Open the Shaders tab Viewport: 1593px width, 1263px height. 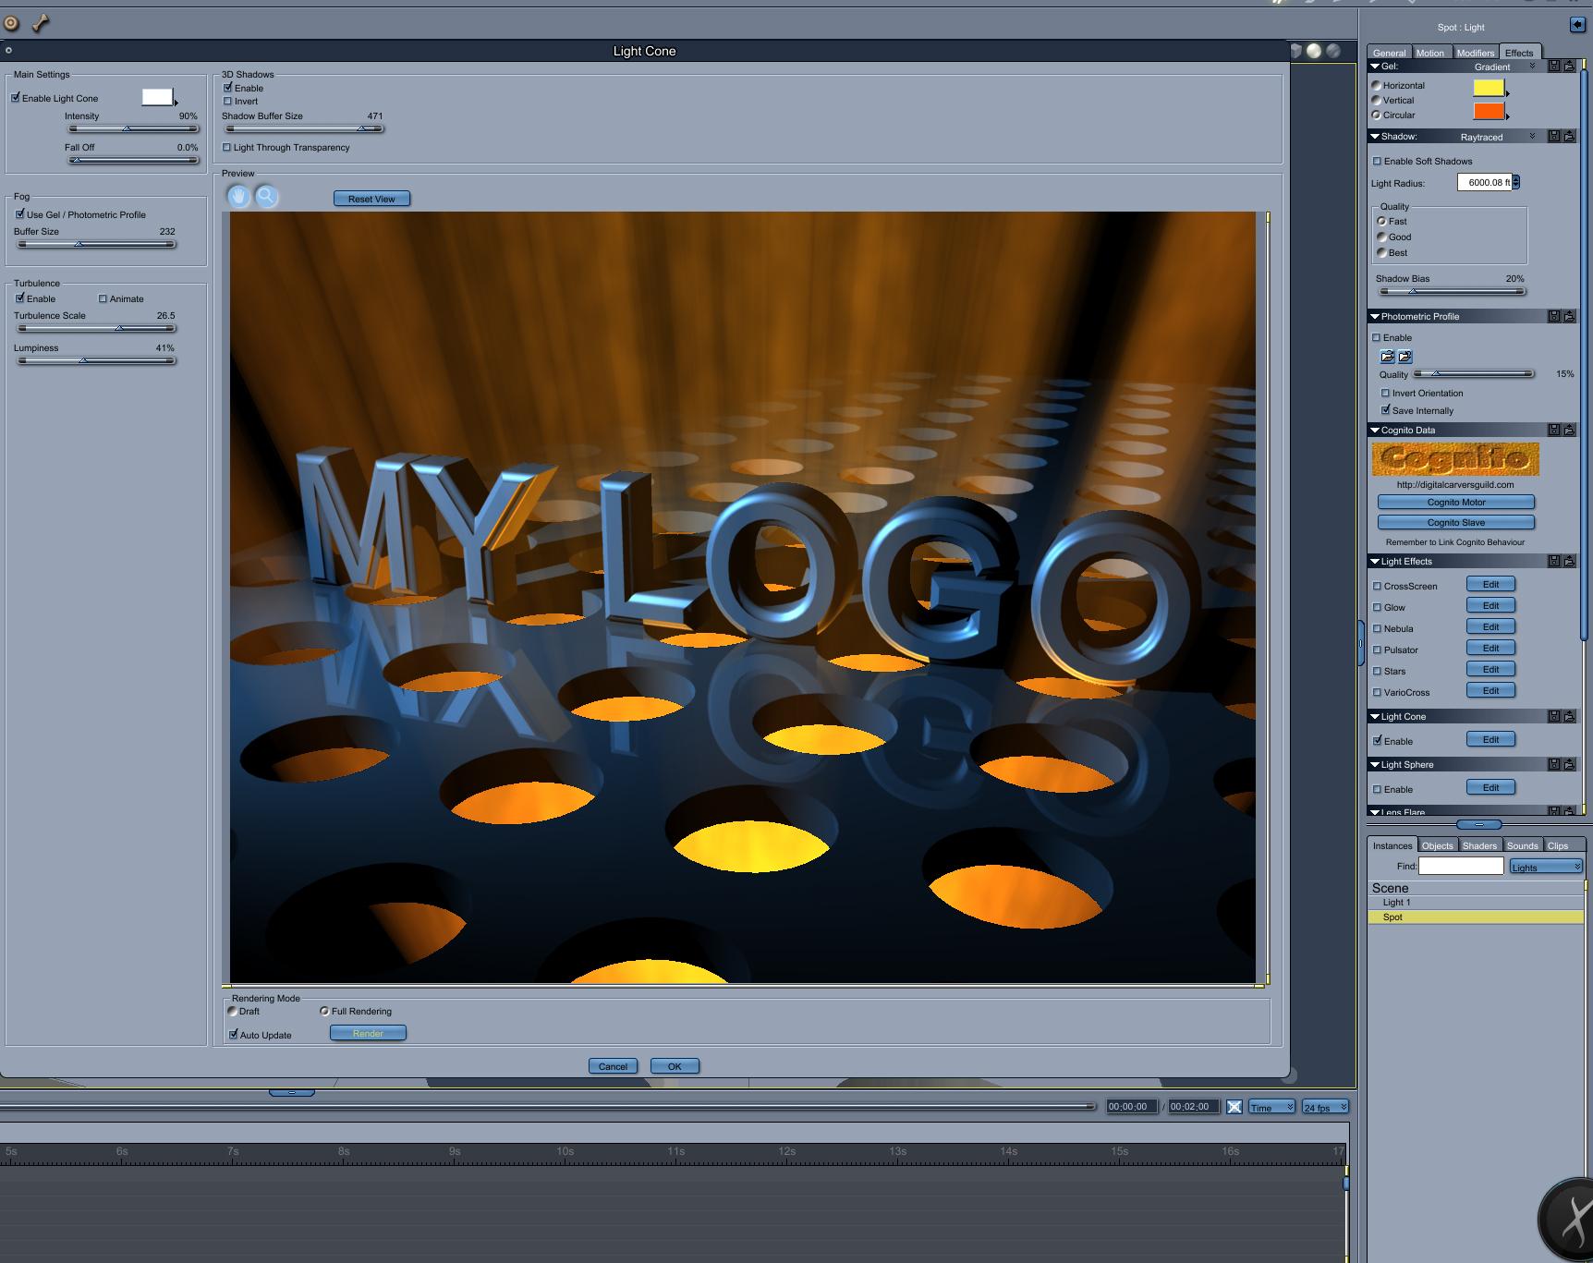point(1479,845)
